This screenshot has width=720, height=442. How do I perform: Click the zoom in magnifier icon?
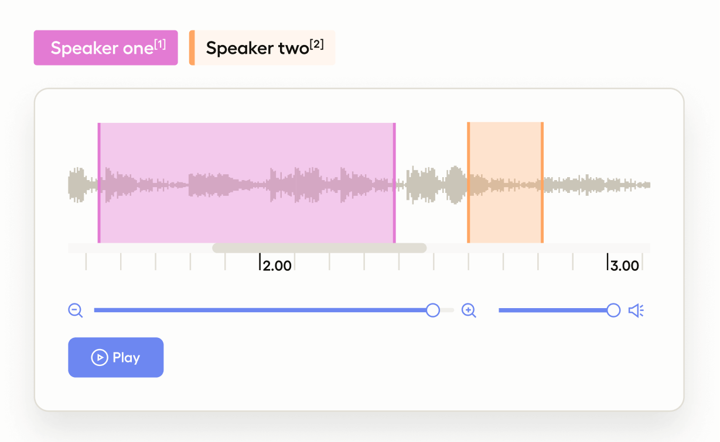469,310
